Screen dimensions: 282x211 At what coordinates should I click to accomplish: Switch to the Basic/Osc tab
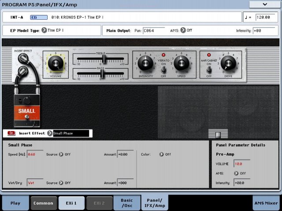pyautogui.click(x=126, y=203)
